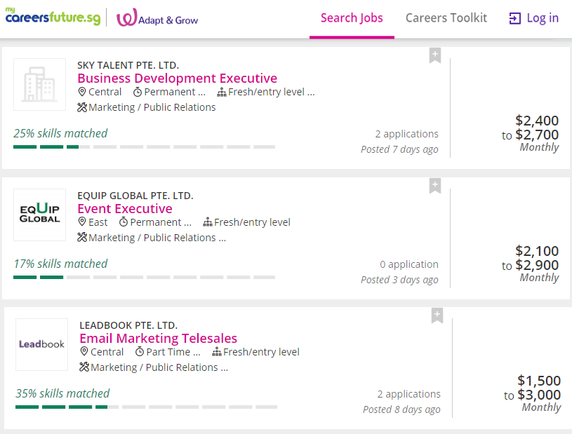Click the MyCareersFuture.sg logo

tap(51, 17)
